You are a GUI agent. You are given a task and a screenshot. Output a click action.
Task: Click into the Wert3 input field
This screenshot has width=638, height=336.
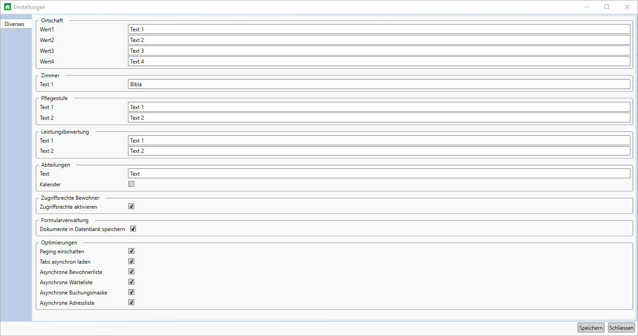[379, 50]
